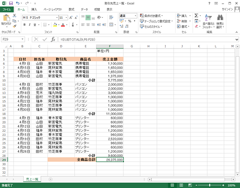Screen dimensions: 240x188
Task: Apply the yellow fill color bucket
Action: click(55, 24)
